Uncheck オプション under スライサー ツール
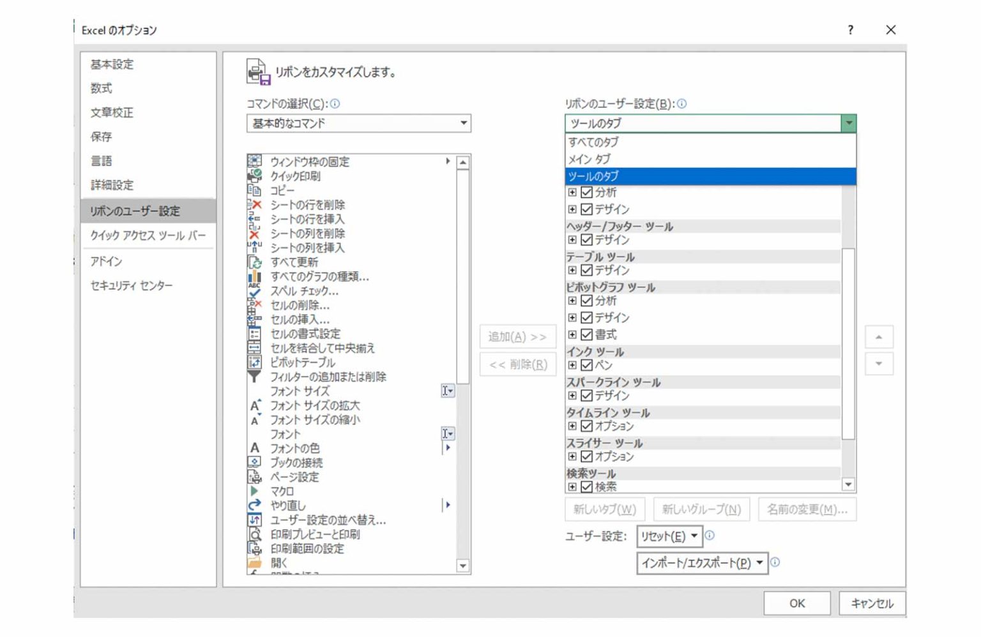 coord(587,456)
